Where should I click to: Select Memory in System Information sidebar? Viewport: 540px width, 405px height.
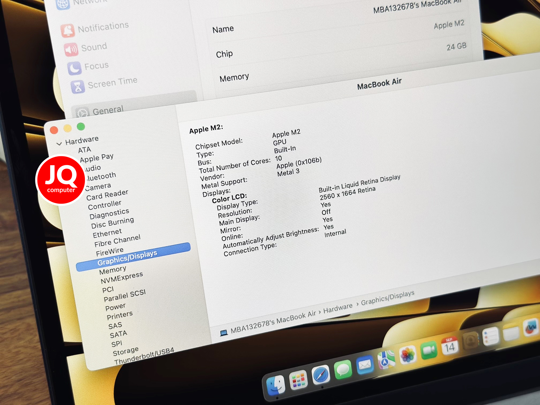[x=113, y=270]
